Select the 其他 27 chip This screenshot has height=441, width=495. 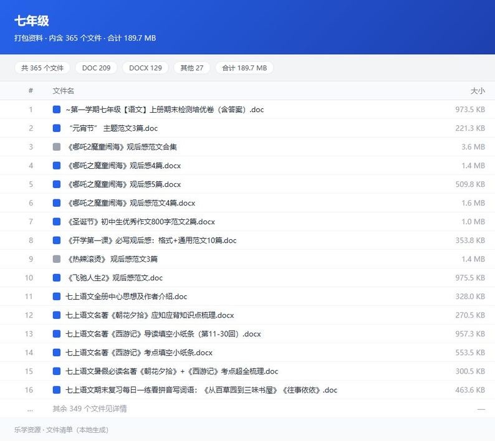click(x=191, y=68)
